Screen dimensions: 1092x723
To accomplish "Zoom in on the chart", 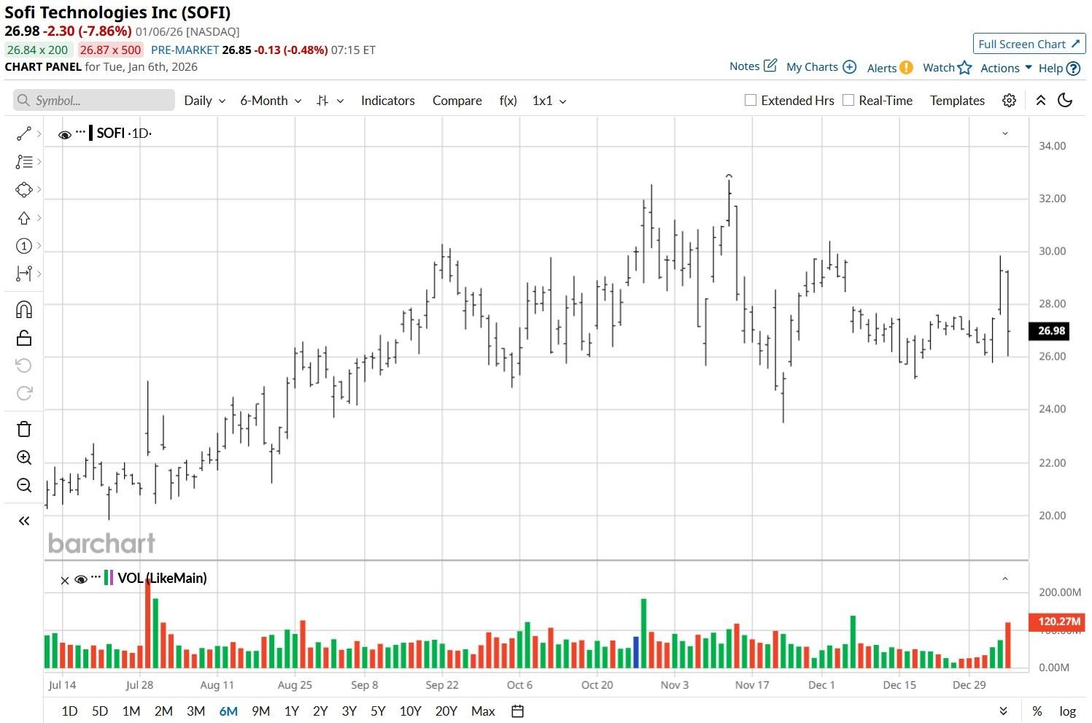I will click(x=23, y=457).
